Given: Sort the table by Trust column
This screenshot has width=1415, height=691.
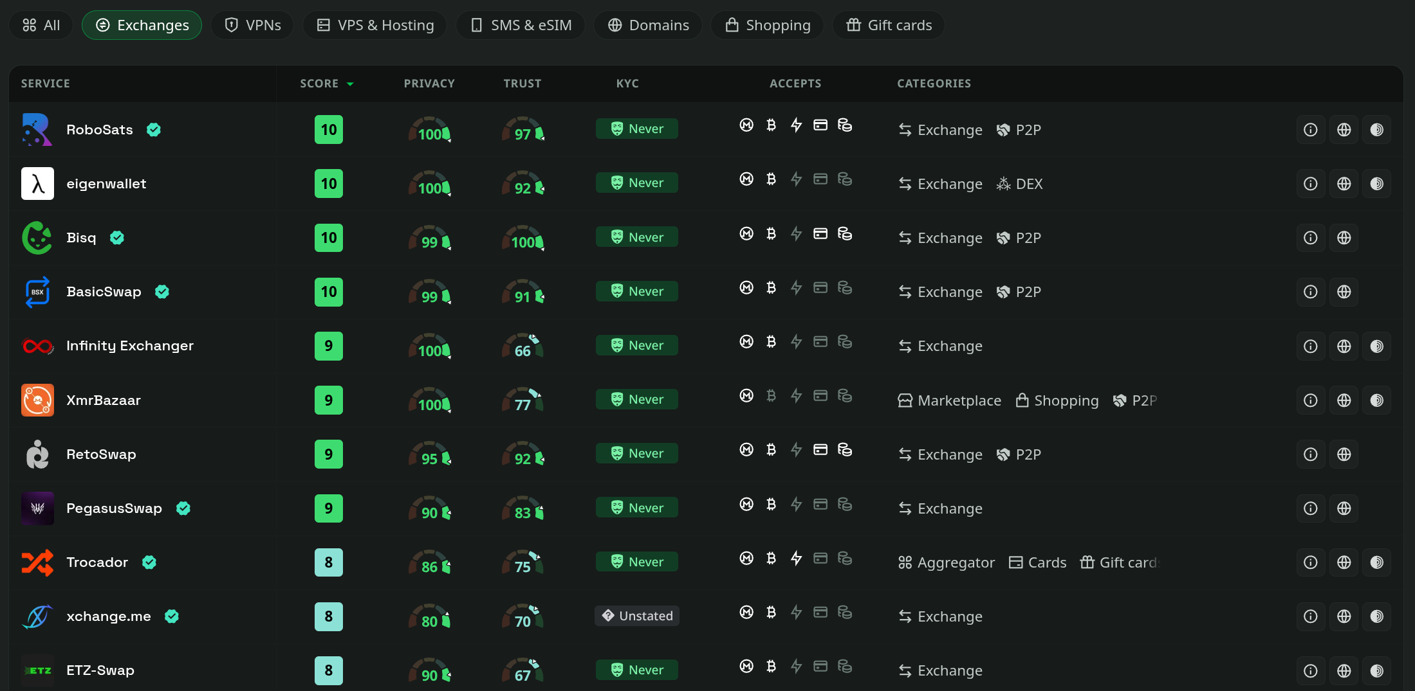Looking at the screenshot, I should coord(523,84).
